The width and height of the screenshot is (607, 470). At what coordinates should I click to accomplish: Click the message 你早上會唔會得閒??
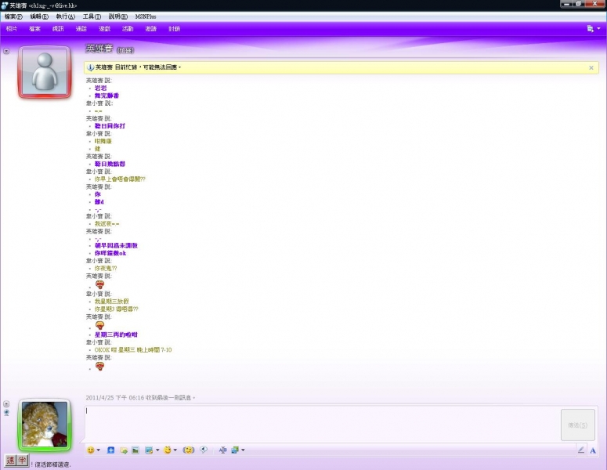pyautogui.click(x=120, y=179)
